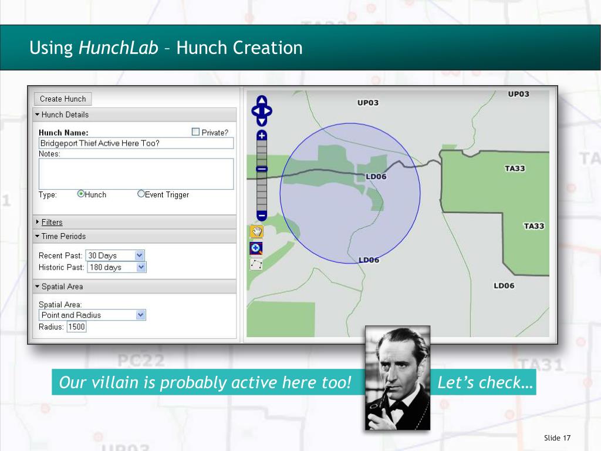Collapse the Hunch Details section
601x451 pixels.
(x=134, y=115)
